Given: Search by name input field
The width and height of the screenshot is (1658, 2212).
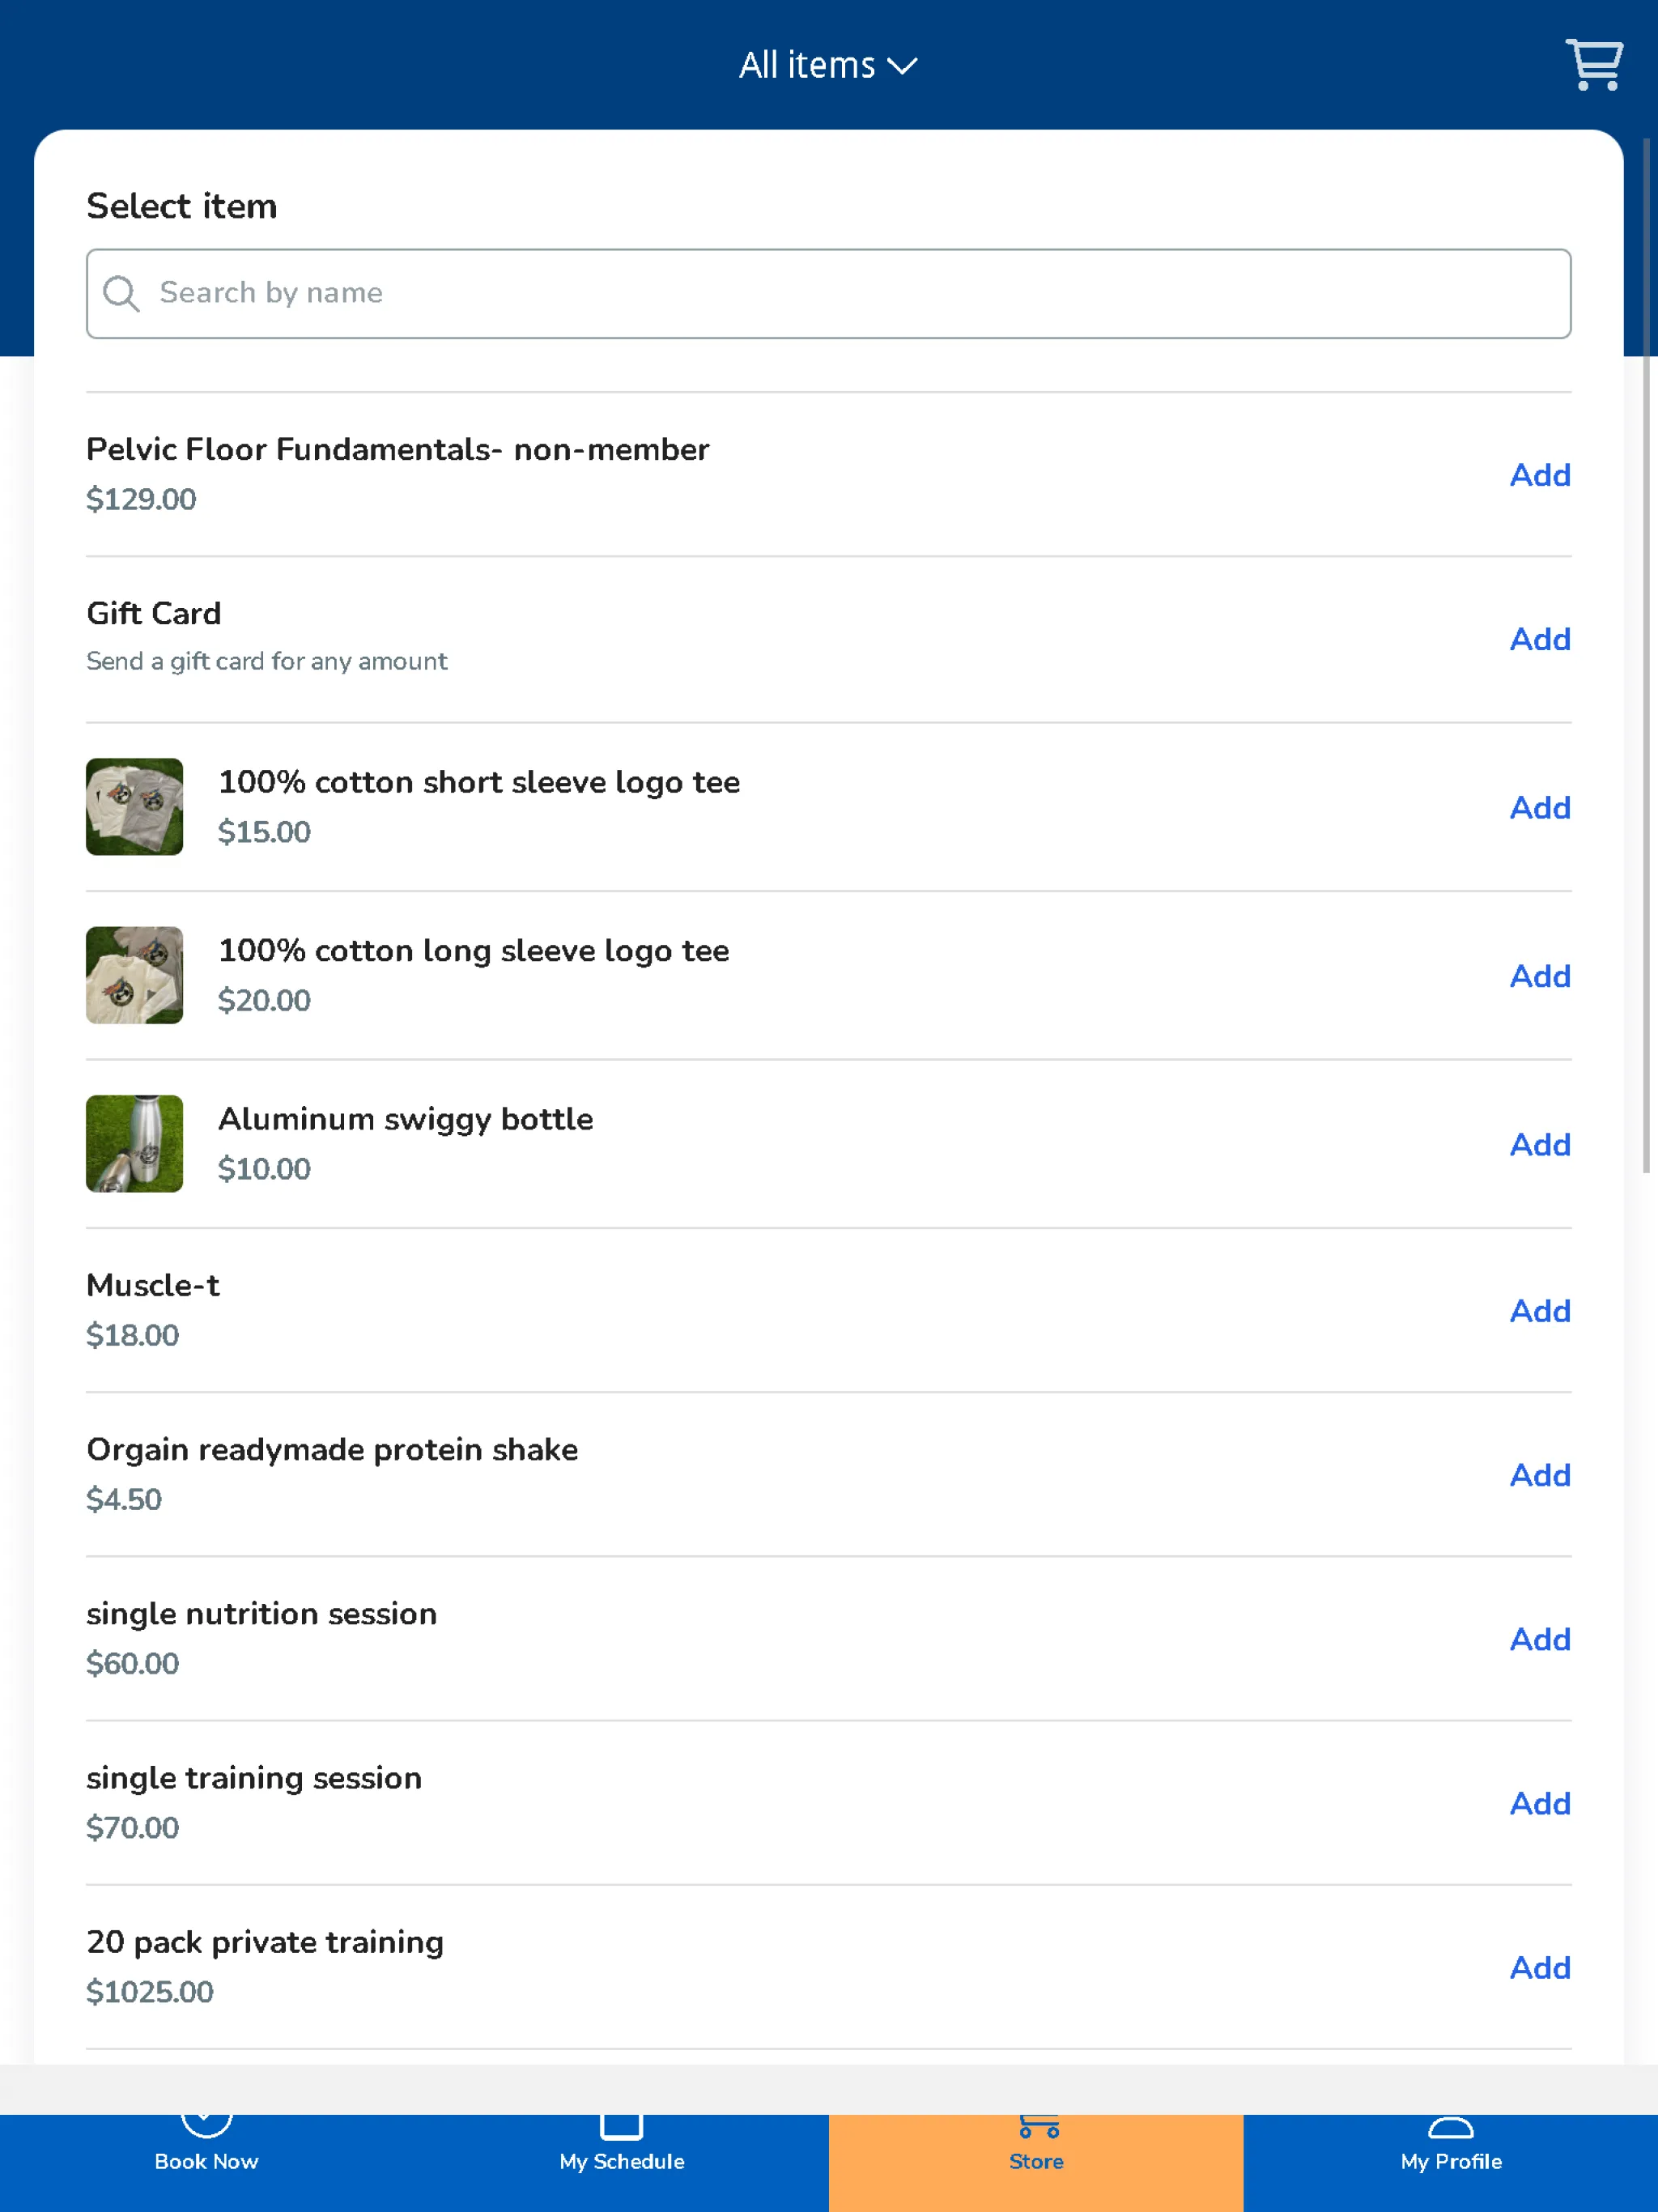Looking at the screenshot, I should tap(829, 292).
